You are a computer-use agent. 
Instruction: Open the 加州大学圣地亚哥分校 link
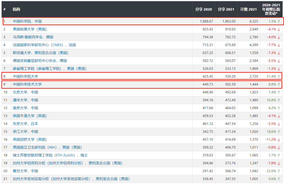(x=71, y=179)
